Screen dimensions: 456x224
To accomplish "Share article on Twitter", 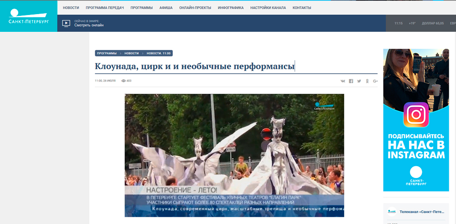I will tap(359, 81).
